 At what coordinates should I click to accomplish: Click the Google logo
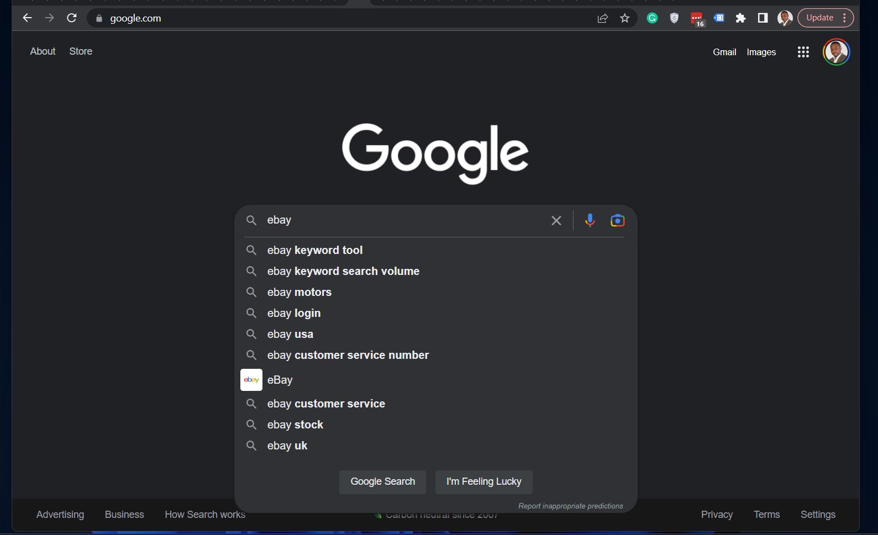(x=435, y=153)
